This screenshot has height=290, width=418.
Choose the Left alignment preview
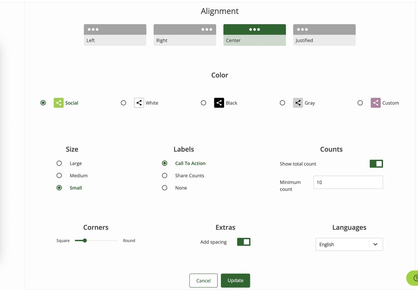115,34
